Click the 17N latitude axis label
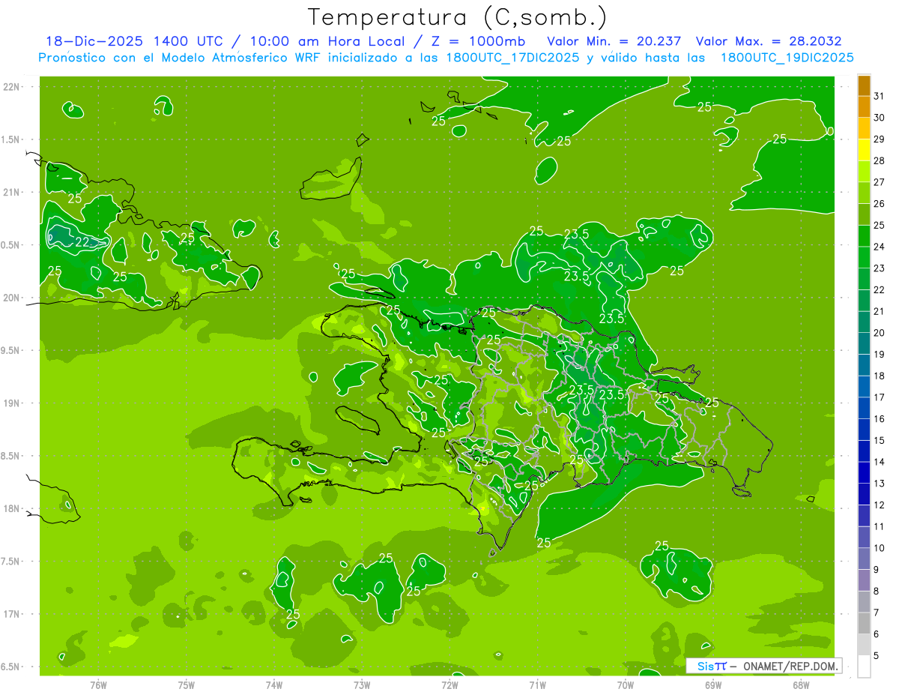899x695 pixels. [11, 614]
